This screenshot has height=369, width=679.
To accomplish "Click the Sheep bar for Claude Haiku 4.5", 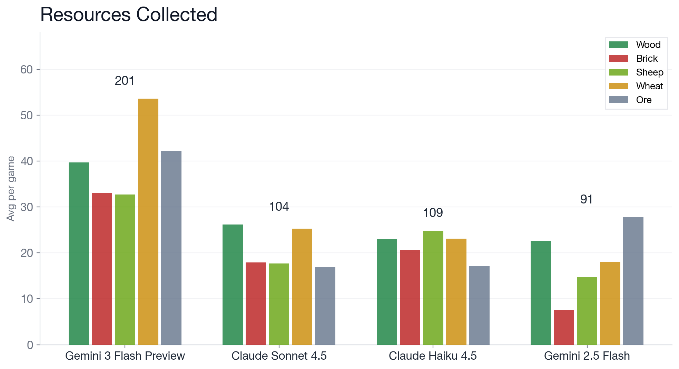I will click(x=433, y=288).
